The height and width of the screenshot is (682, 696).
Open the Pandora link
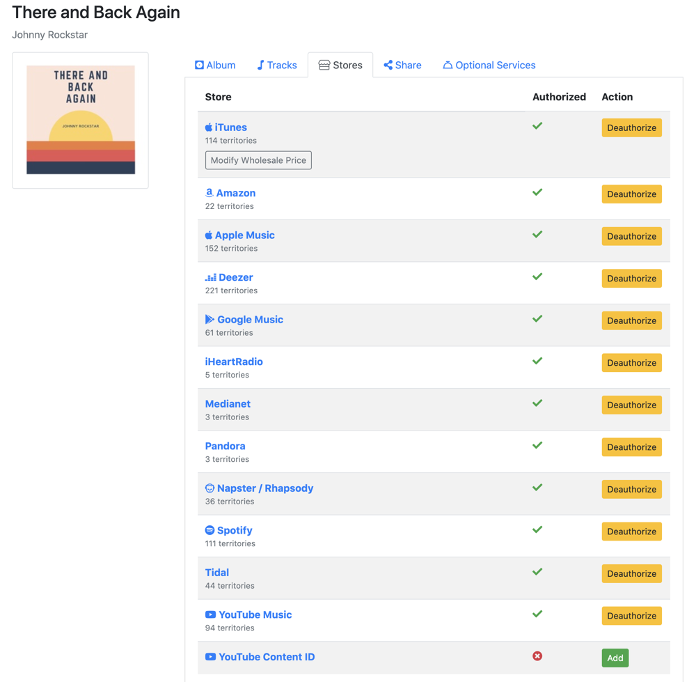pyautogui.click(x=225, y=446)
